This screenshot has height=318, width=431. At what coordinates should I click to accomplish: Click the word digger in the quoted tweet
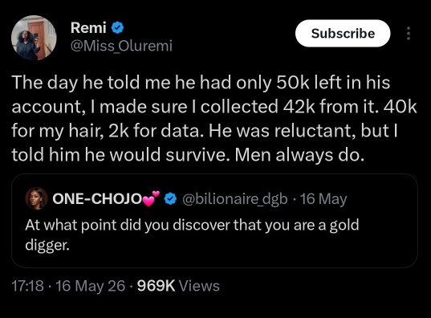click(47, 245)
